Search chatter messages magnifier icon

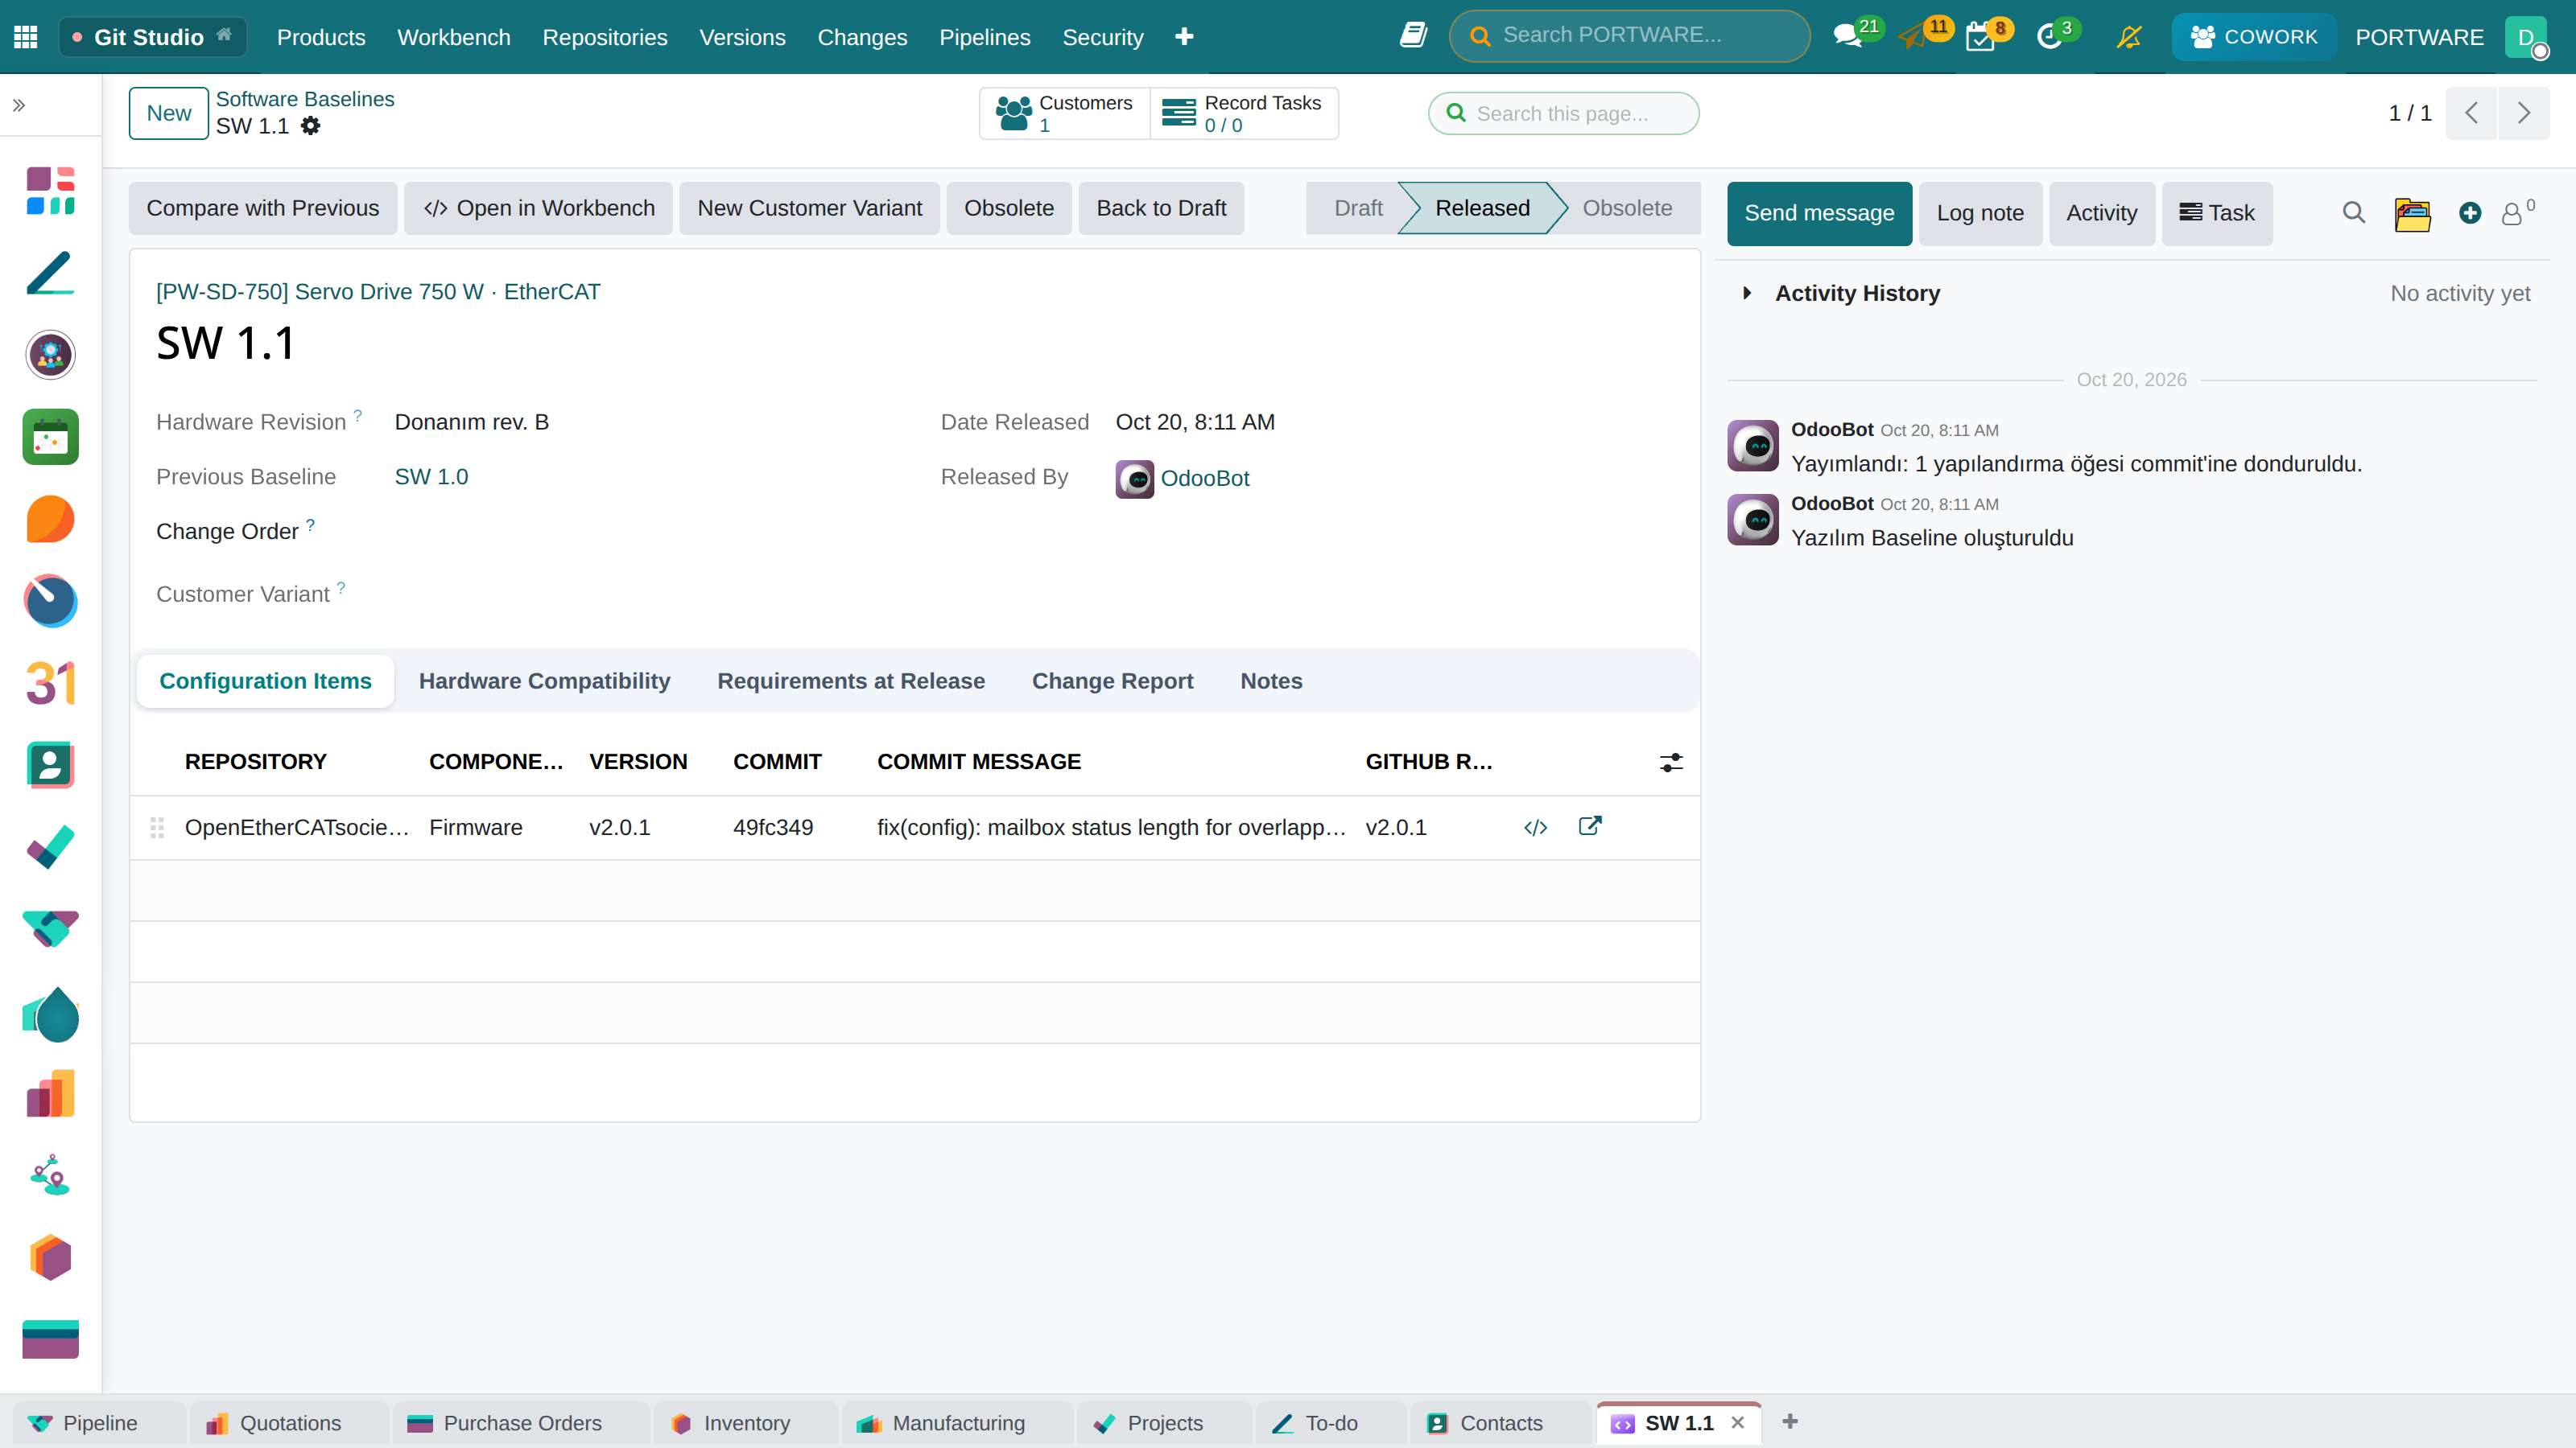click(2354, 213)
